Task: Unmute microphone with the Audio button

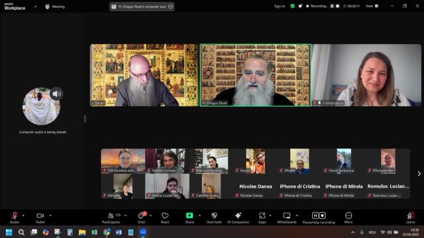Action: click(x=15, y=218)
